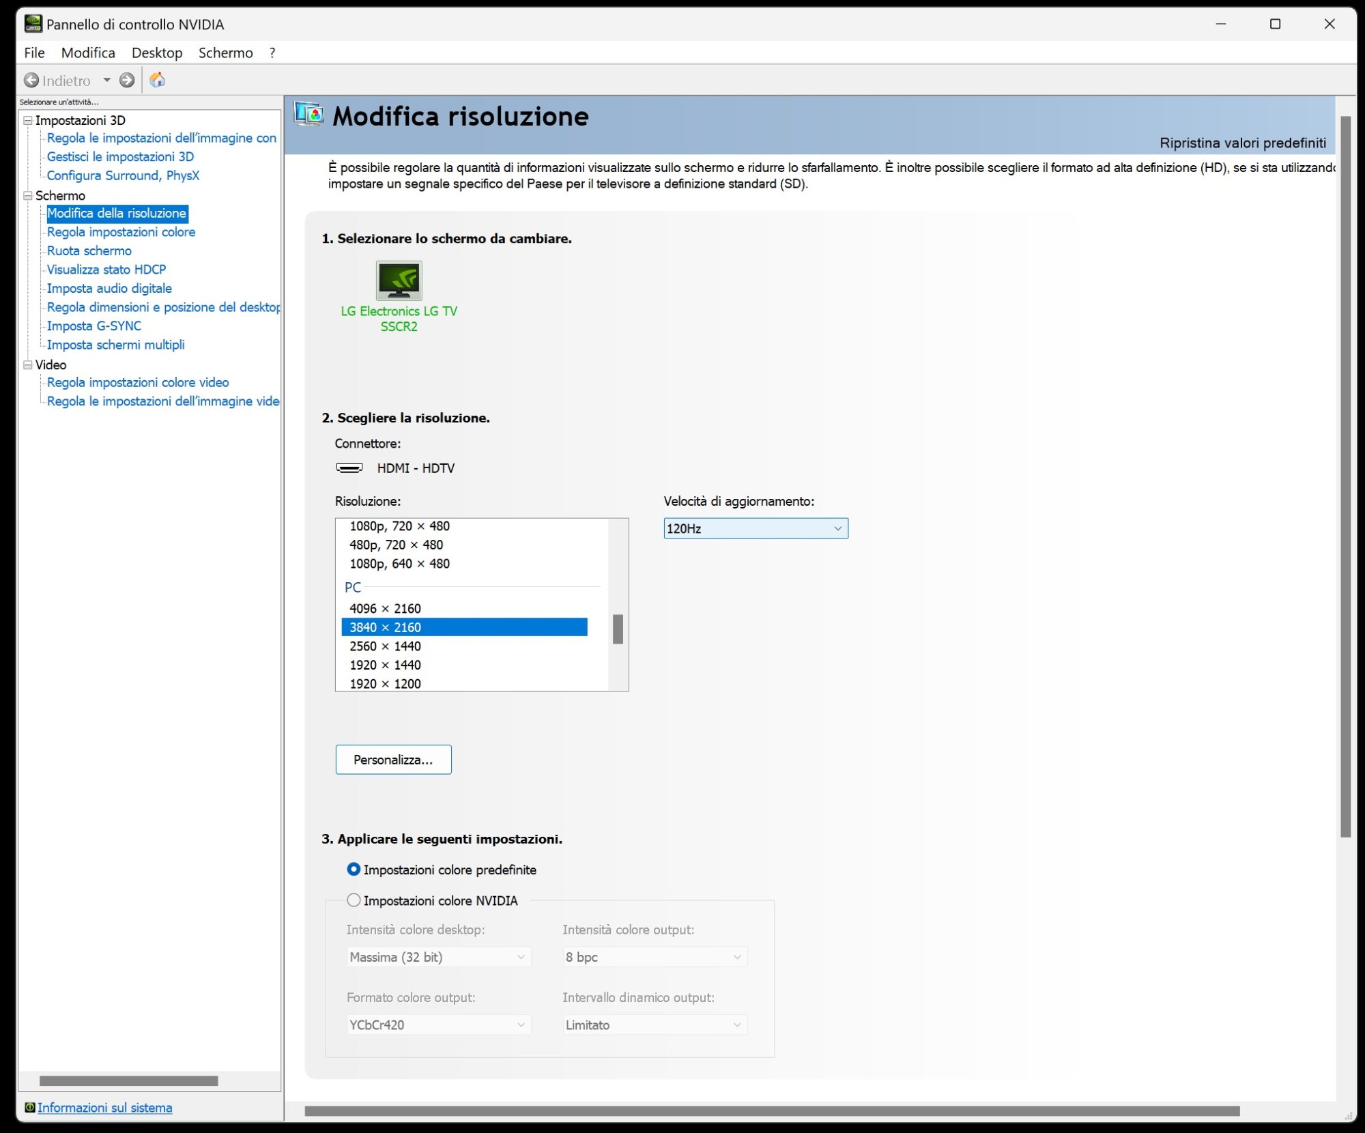
Task: Maximize the NVIDIA control panel window
Action: (x=1275, y=24)
